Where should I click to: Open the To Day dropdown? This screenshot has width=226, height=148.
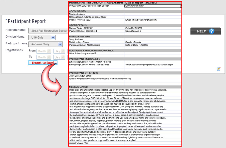(59, 57)
